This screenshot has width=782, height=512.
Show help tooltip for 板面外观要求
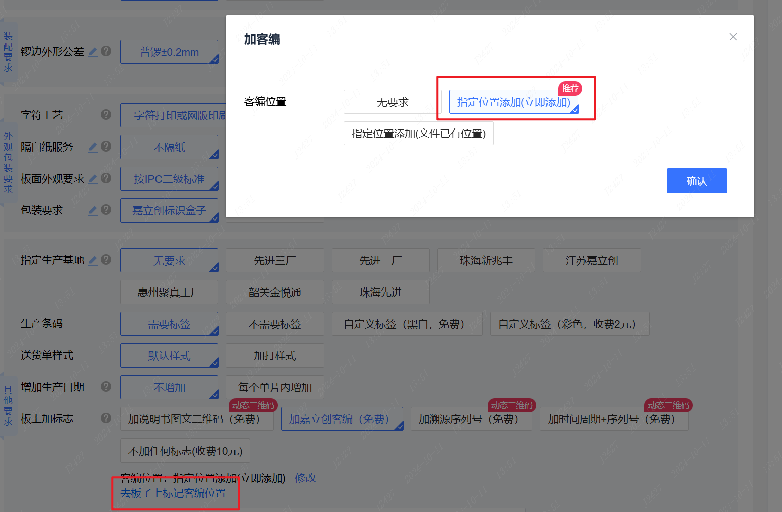coord(106,178)
